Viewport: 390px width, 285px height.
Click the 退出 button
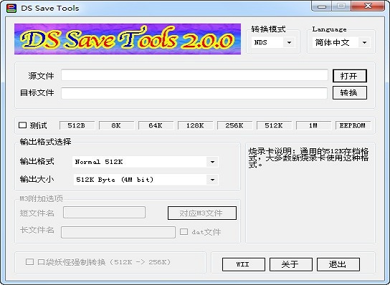pyautogui.click(x=338, y=264)
